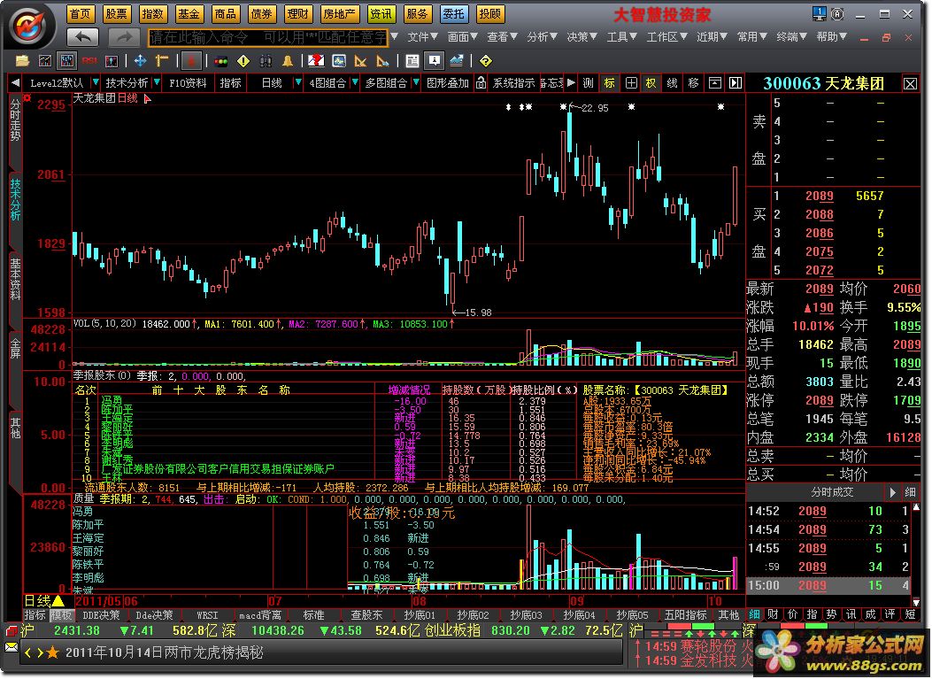Click the traffic light icon

pos(220,61)
